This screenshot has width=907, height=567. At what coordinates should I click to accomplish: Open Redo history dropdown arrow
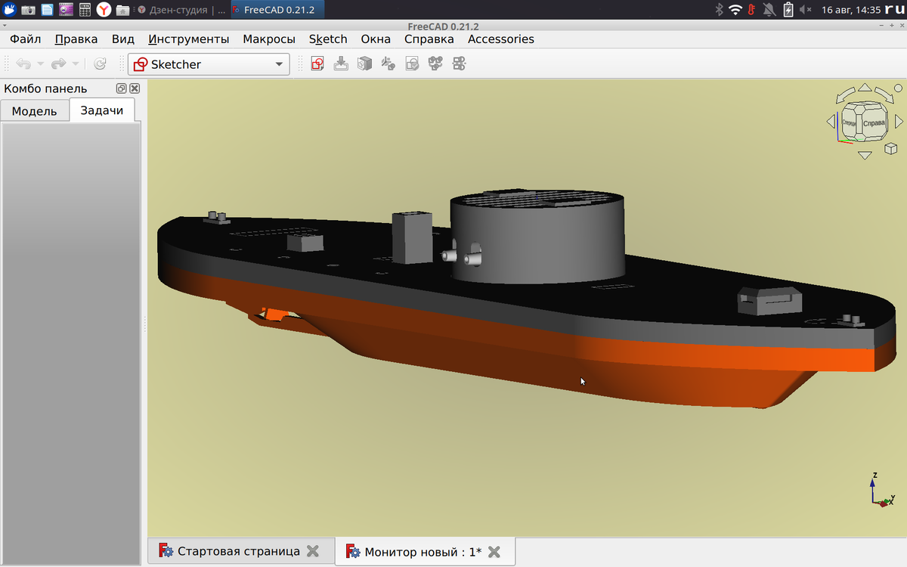(75, 64)
